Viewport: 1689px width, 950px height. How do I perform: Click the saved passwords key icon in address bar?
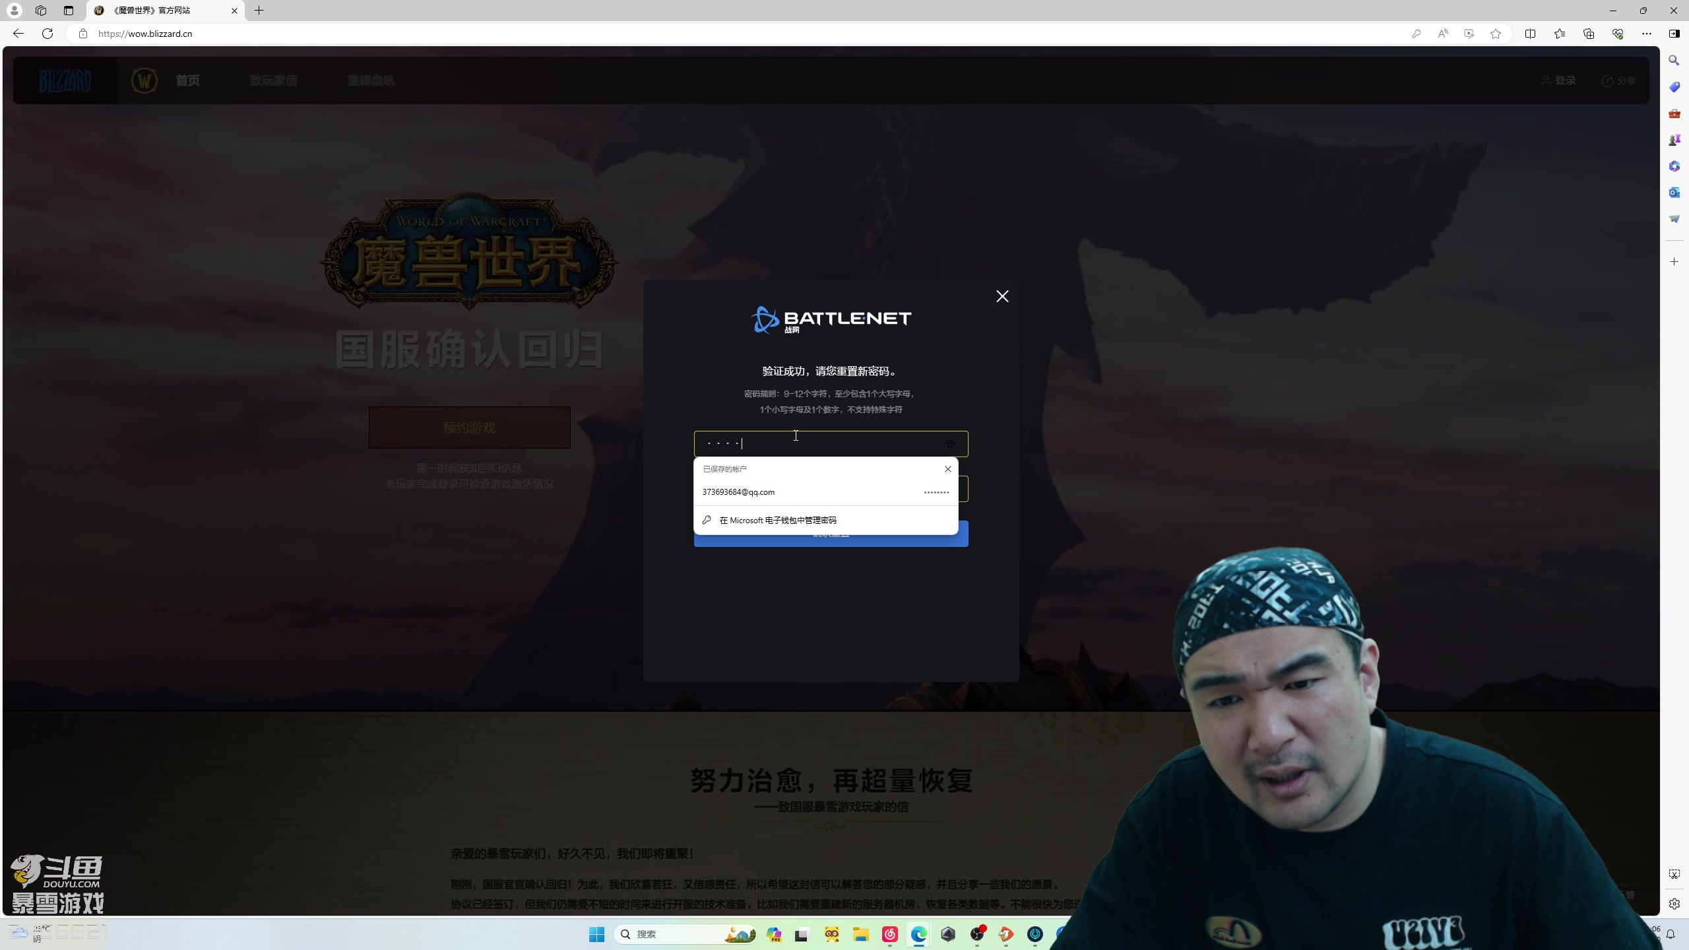[x=1416, y=34]
